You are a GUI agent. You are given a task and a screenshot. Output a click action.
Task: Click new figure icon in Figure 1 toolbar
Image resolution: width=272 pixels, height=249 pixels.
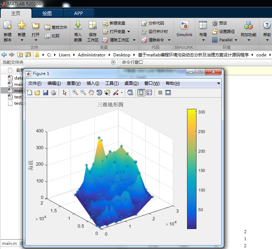click(x=29, y=92)
